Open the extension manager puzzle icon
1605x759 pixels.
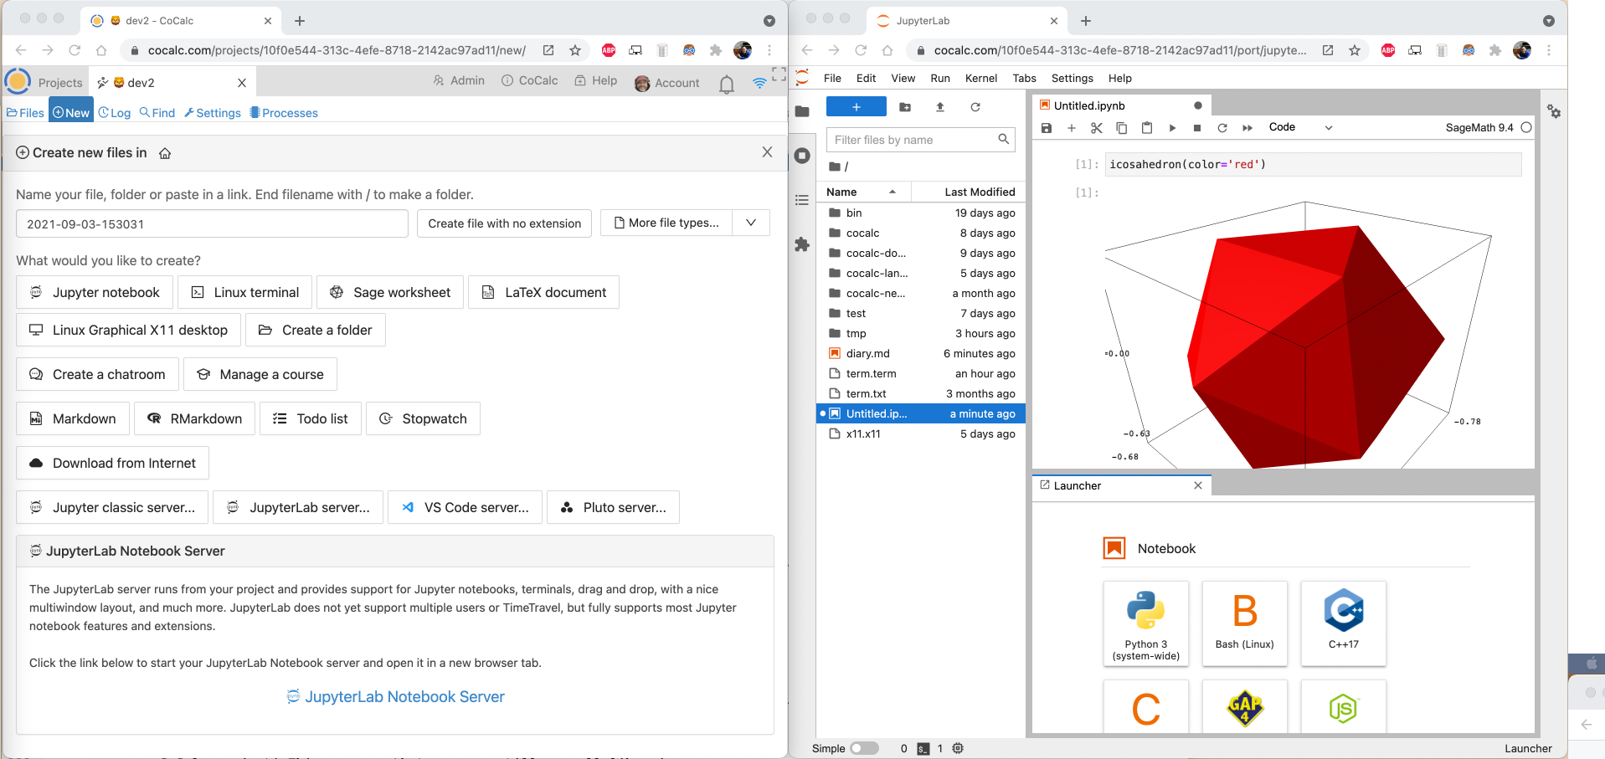click(802, 244)
